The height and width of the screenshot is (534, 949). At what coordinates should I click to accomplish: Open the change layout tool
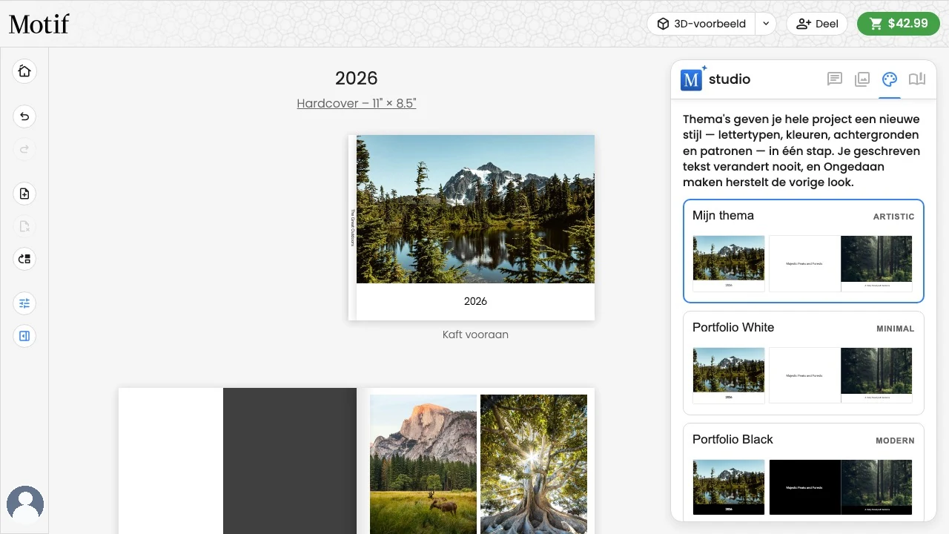[24, 259]
